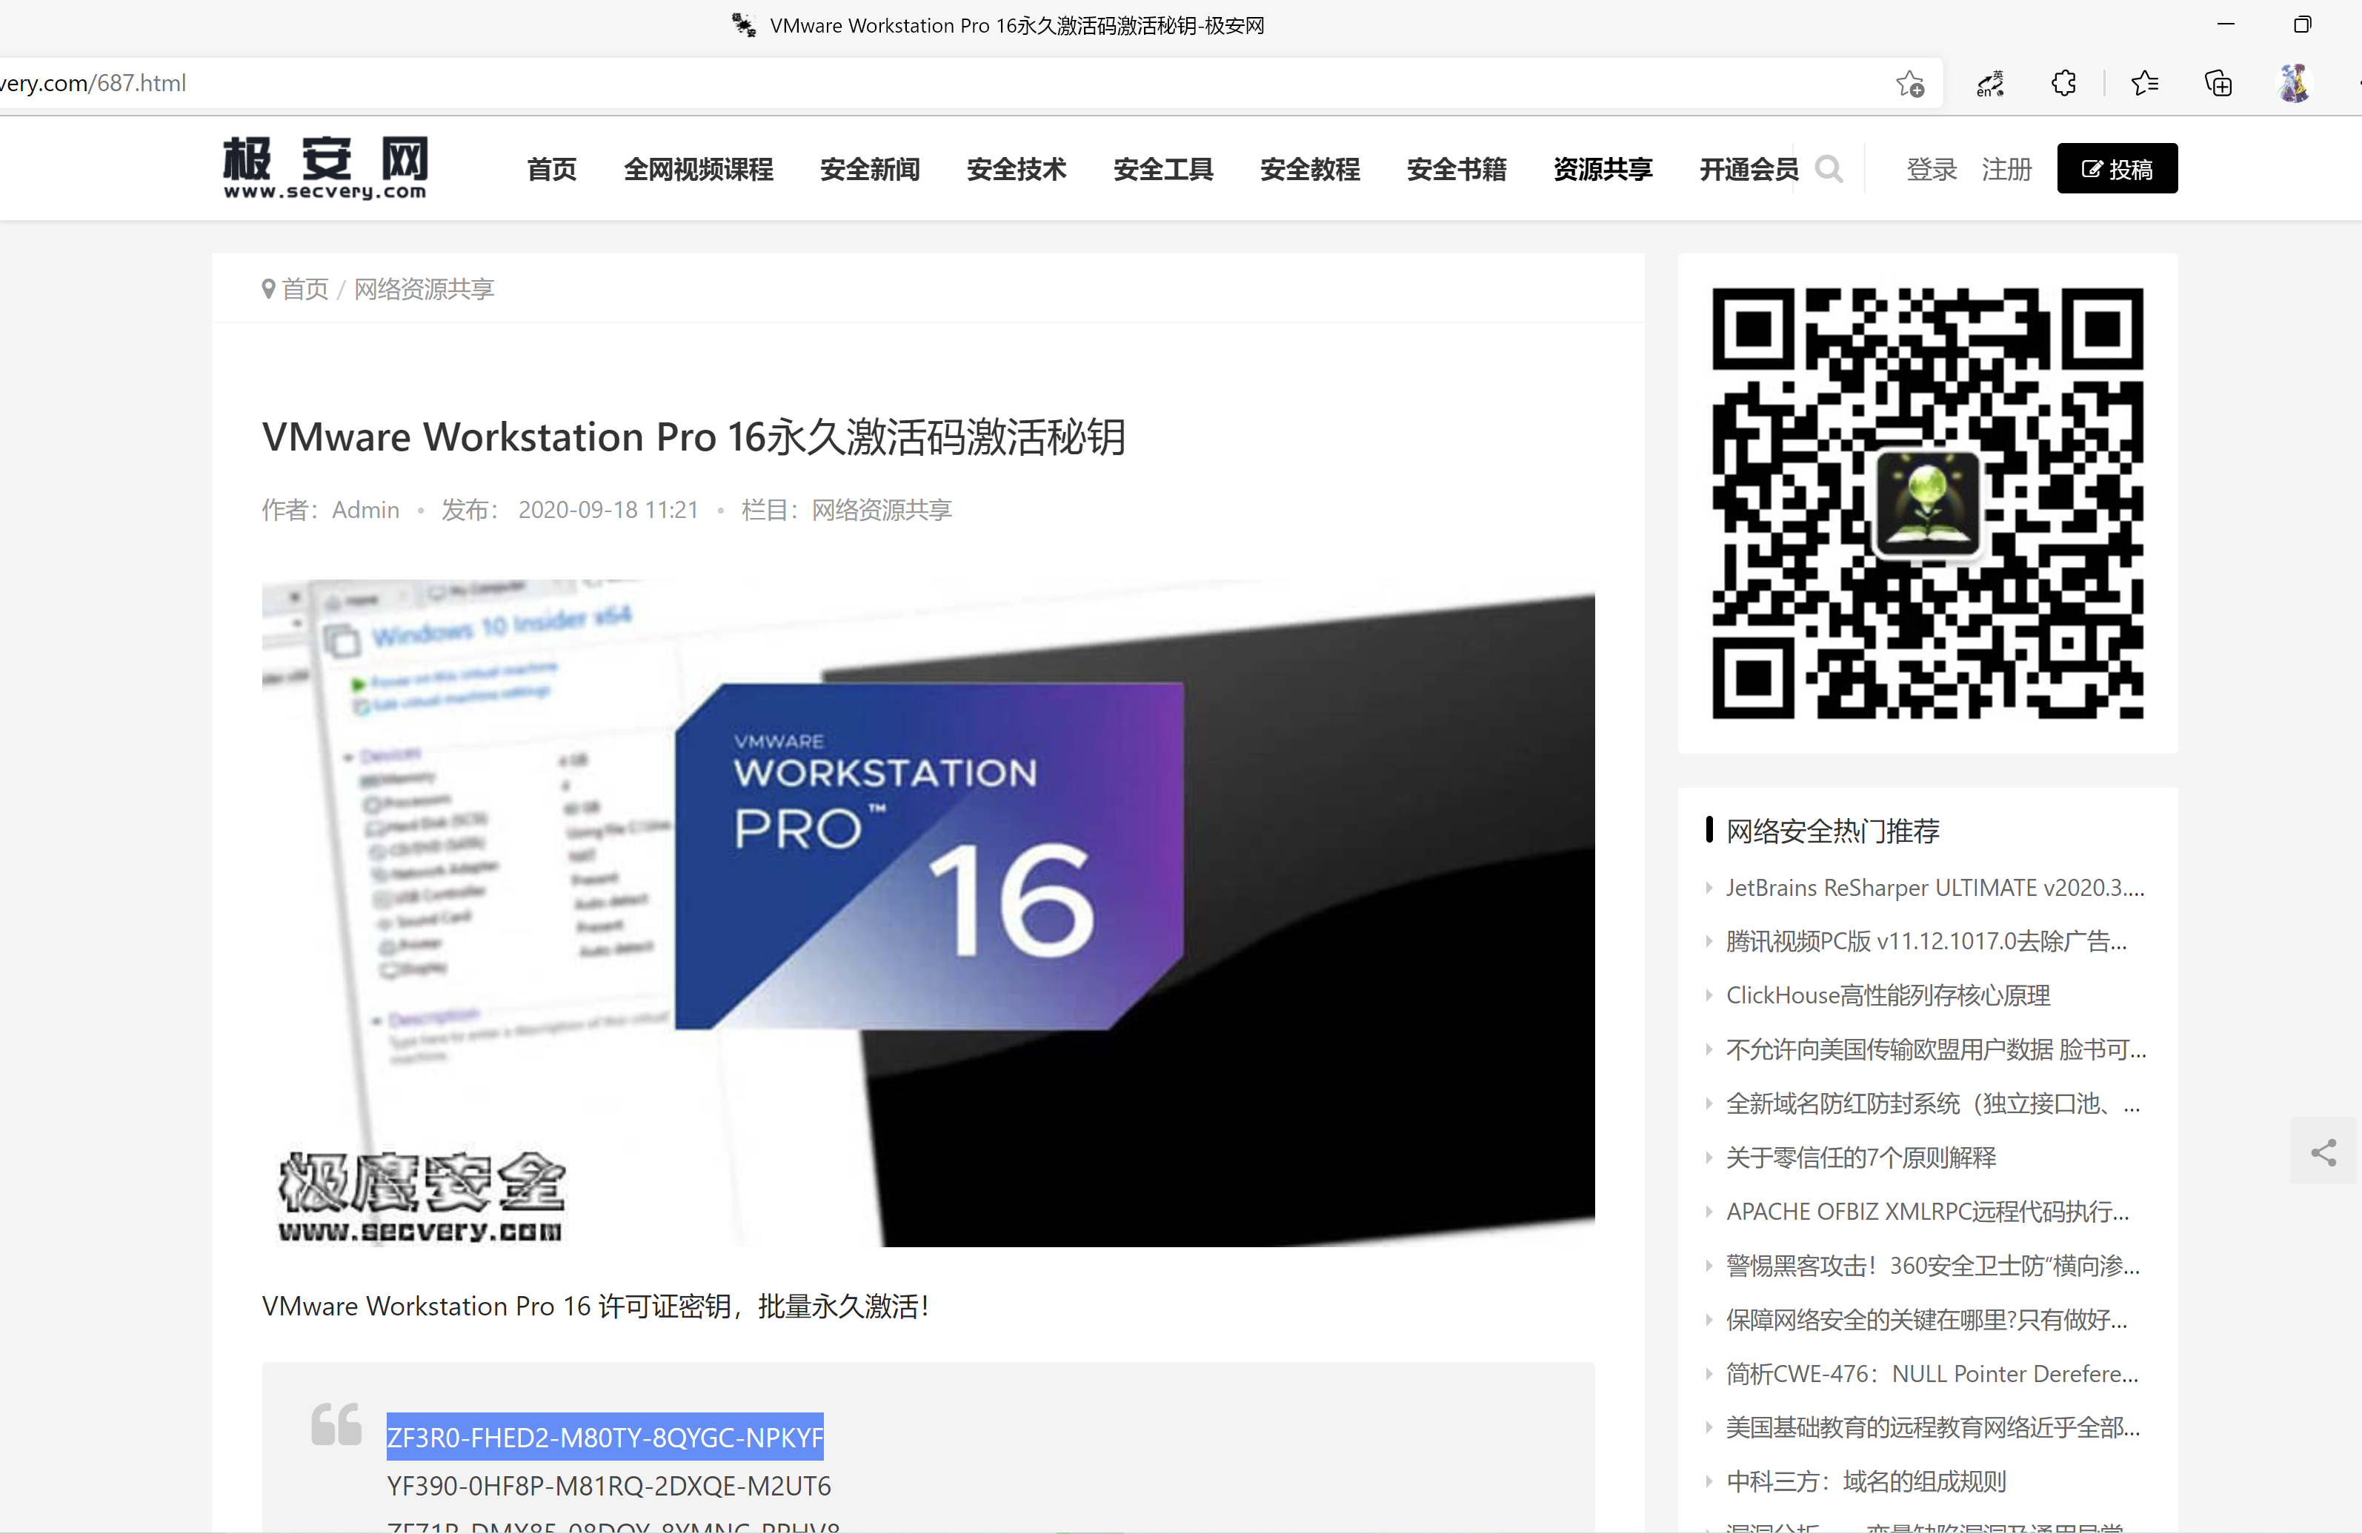Screen dimensions: 2362x1534
Task: Click the location pin breadcrumb icon
Action: (268, 289)
